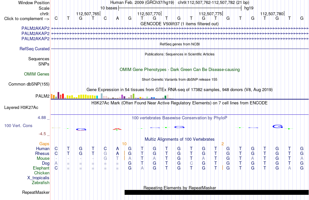Click the red GTEx expression bar
Viewport: 309px width, 200px height.
point(63,96)
